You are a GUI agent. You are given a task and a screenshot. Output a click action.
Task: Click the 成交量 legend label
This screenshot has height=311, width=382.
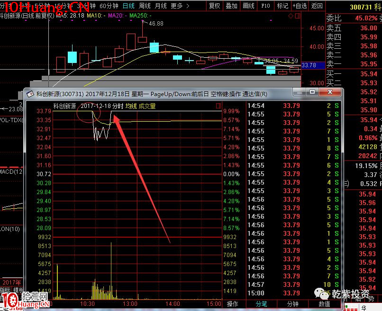[147, 106]
